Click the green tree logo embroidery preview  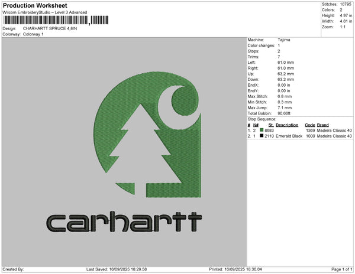pyautogui.click(x=147, y=135)
